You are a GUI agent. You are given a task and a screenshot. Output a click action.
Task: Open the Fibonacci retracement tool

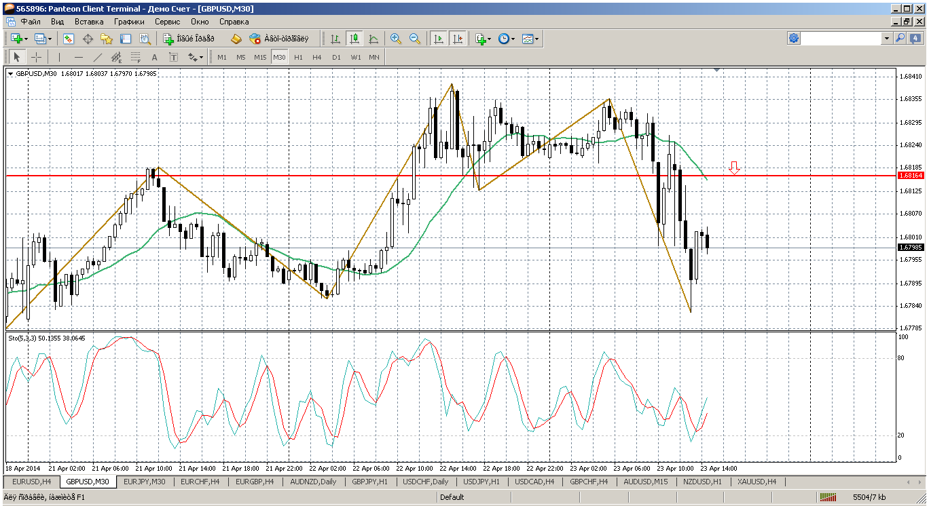coord(135,58)
